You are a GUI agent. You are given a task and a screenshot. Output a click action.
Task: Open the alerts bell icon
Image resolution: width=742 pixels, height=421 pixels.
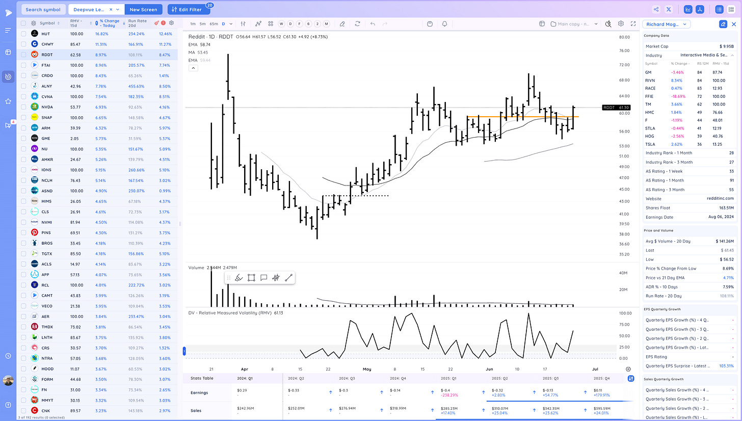445,23
